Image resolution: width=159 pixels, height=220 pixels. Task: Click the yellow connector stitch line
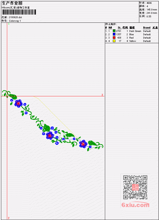point(56,117)
